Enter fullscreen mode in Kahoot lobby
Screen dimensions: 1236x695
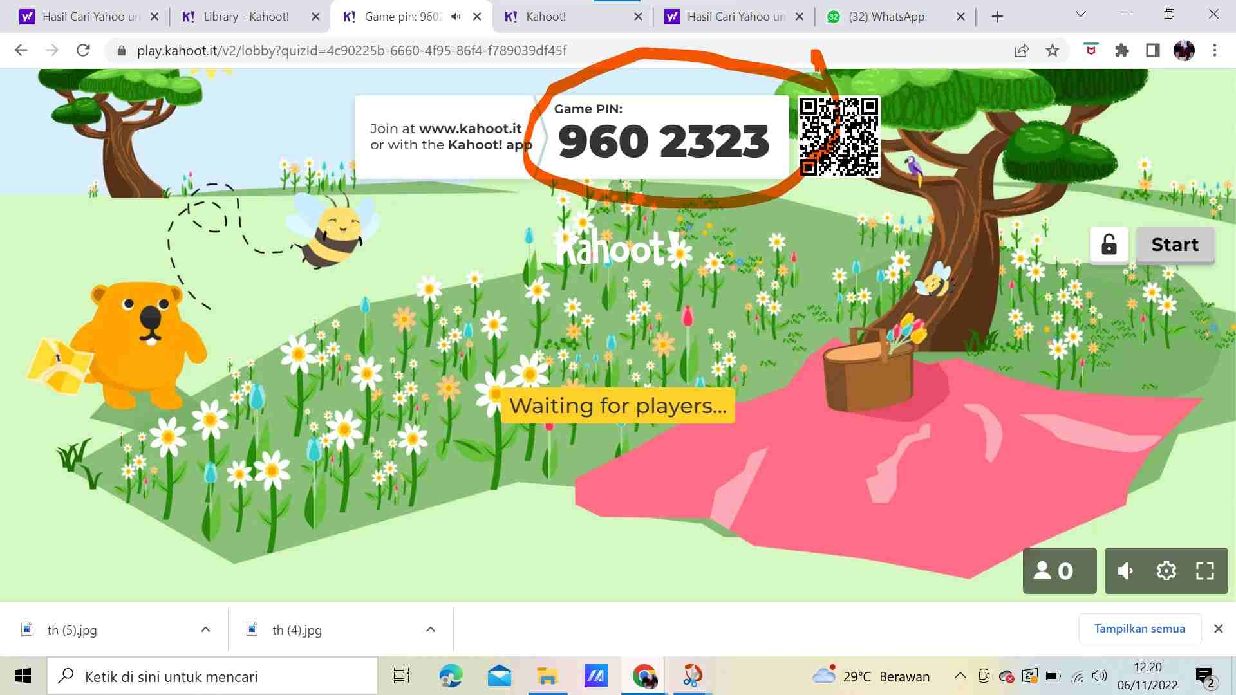[x=1205, y=571]
